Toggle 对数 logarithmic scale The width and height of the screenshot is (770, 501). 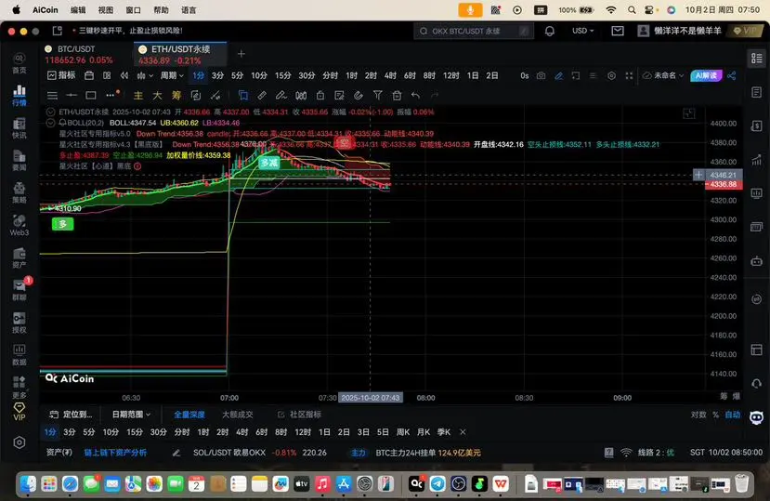[x=698, y=415]
